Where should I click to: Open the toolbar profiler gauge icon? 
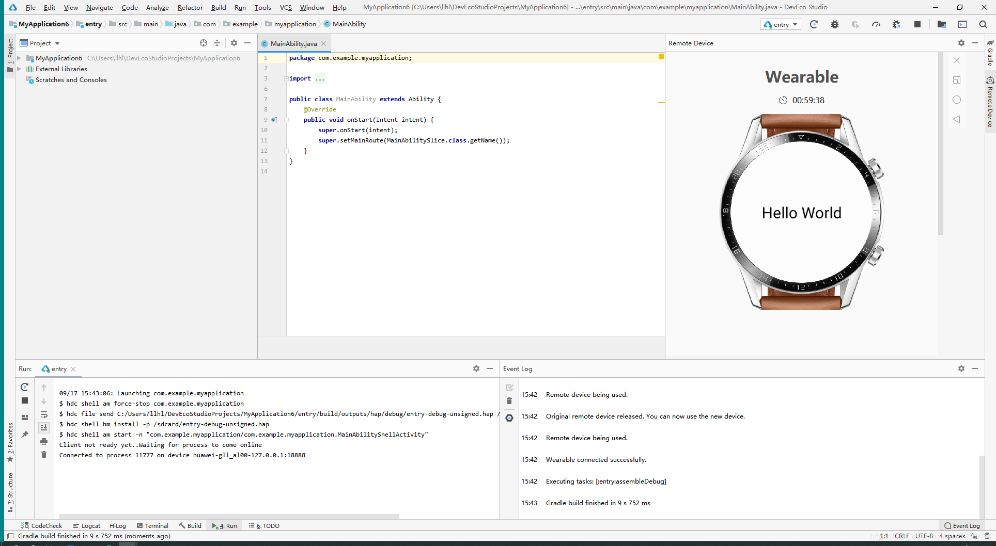[x=876, y=24]
